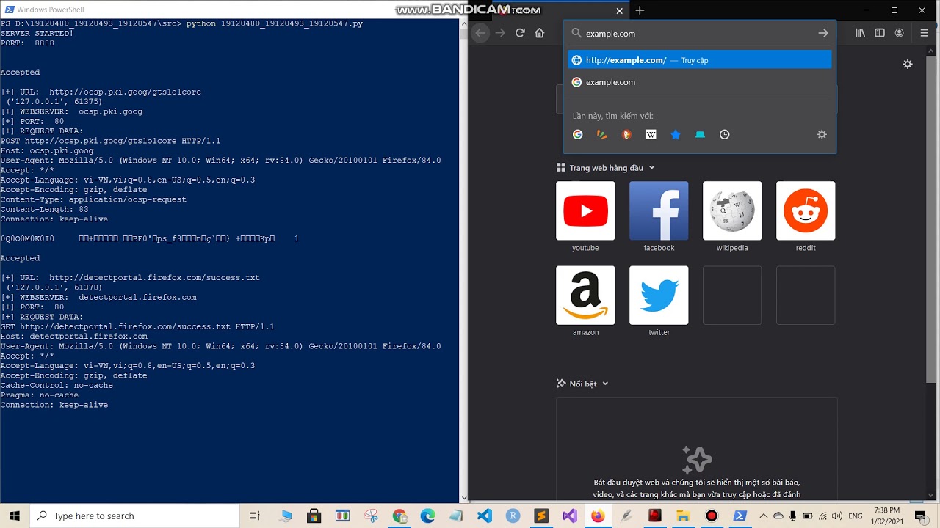Switch to Bandicam recorder taskbar icon
The width and height of the screenshot is (940, 528).
point(711,516)
